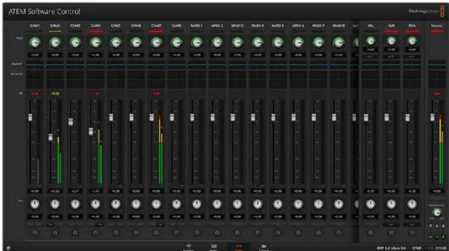The image size is (449, 251).
Task: Click the CAM6 headphone solo icon
Action: pos(136,233)
